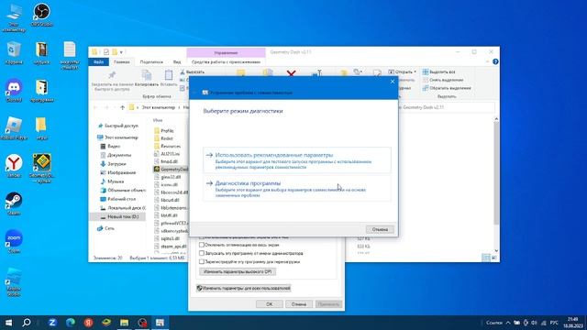Open the OBS Studio desktop shortcut
587x330 pixels.
pos(41,15)
